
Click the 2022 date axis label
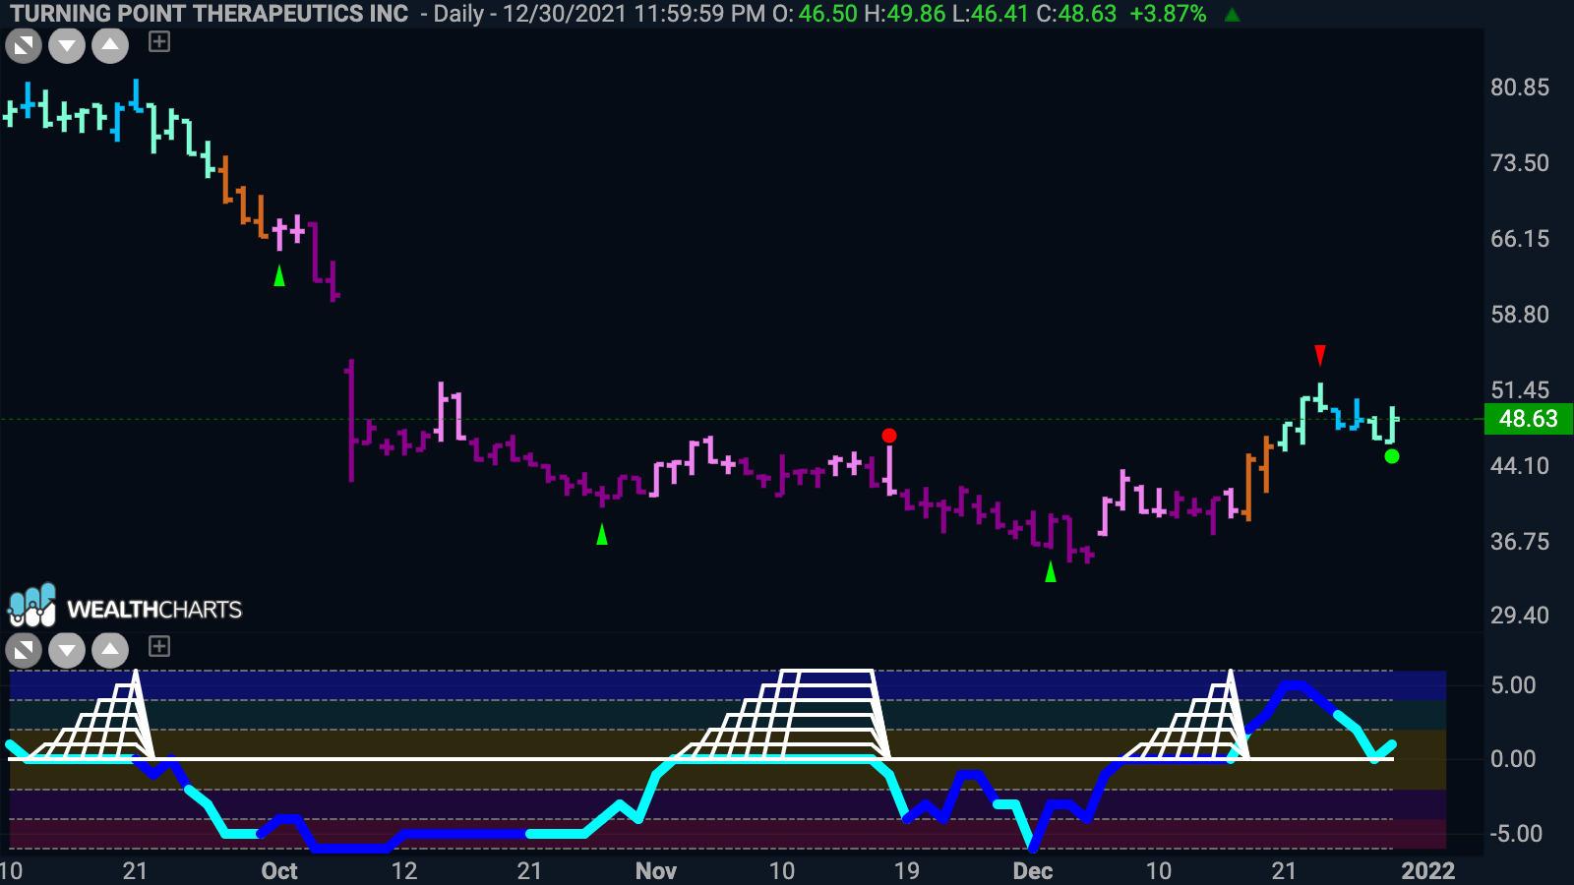(x=1427, y=871)
